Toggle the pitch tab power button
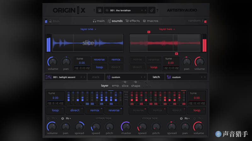 click(146, 82)
